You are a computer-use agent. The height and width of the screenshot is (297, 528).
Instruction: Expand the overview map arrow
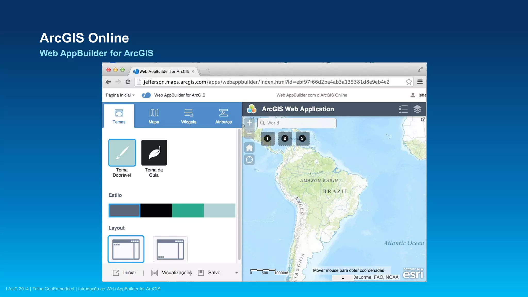pyautogui.click(x=423, y=119)
